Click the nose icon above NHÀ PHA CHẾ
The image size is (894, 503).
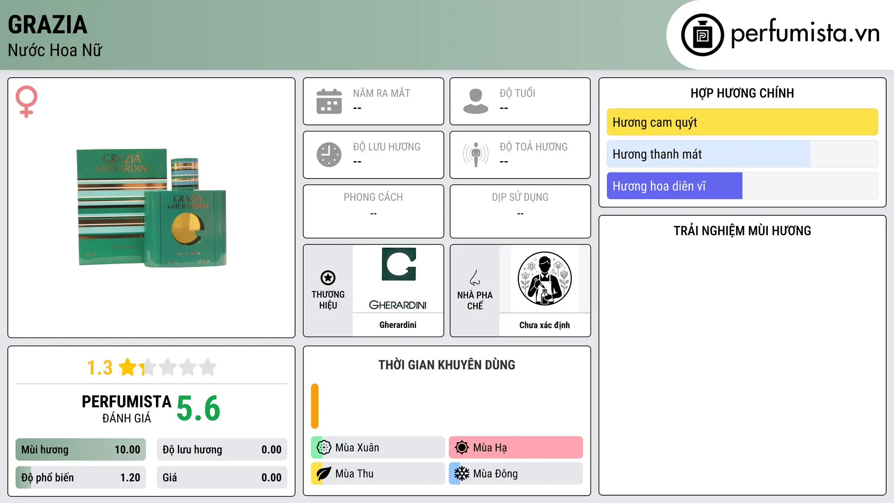475,278
